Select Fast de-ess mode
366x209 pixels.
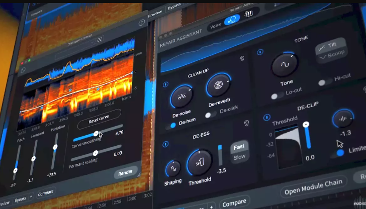(239, 147)
